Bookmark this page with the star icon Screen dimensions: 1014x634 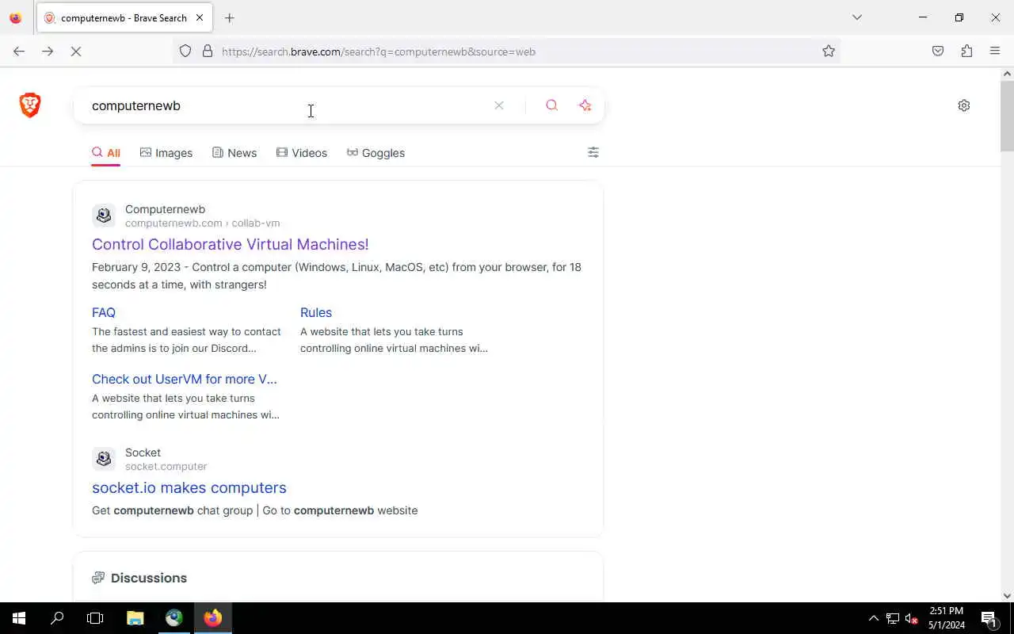pos(829,52)
